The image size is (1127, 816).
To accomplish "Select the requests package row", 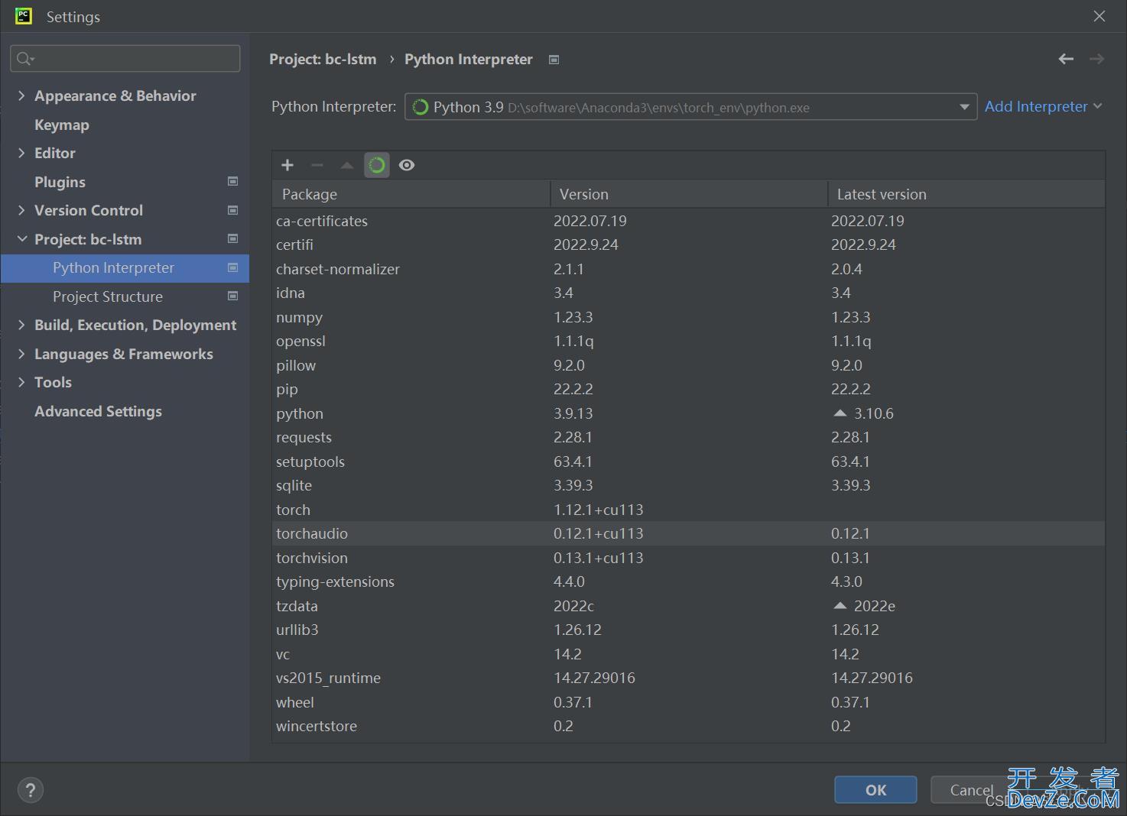I will (689, 437).
